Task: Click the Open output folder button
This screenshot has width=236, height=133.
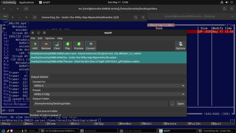Action: (181, 104)
